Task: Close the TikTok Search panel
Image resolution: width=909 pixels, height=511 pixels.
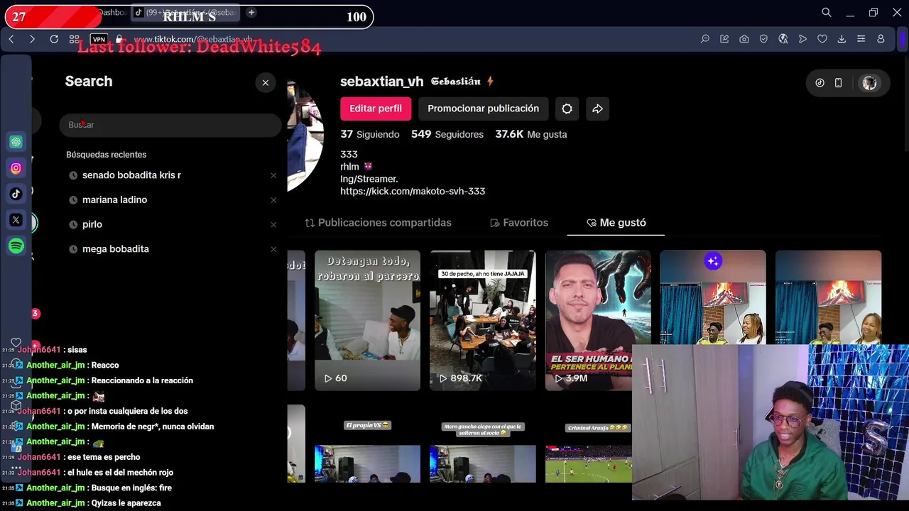Action: tap(266, 83)
